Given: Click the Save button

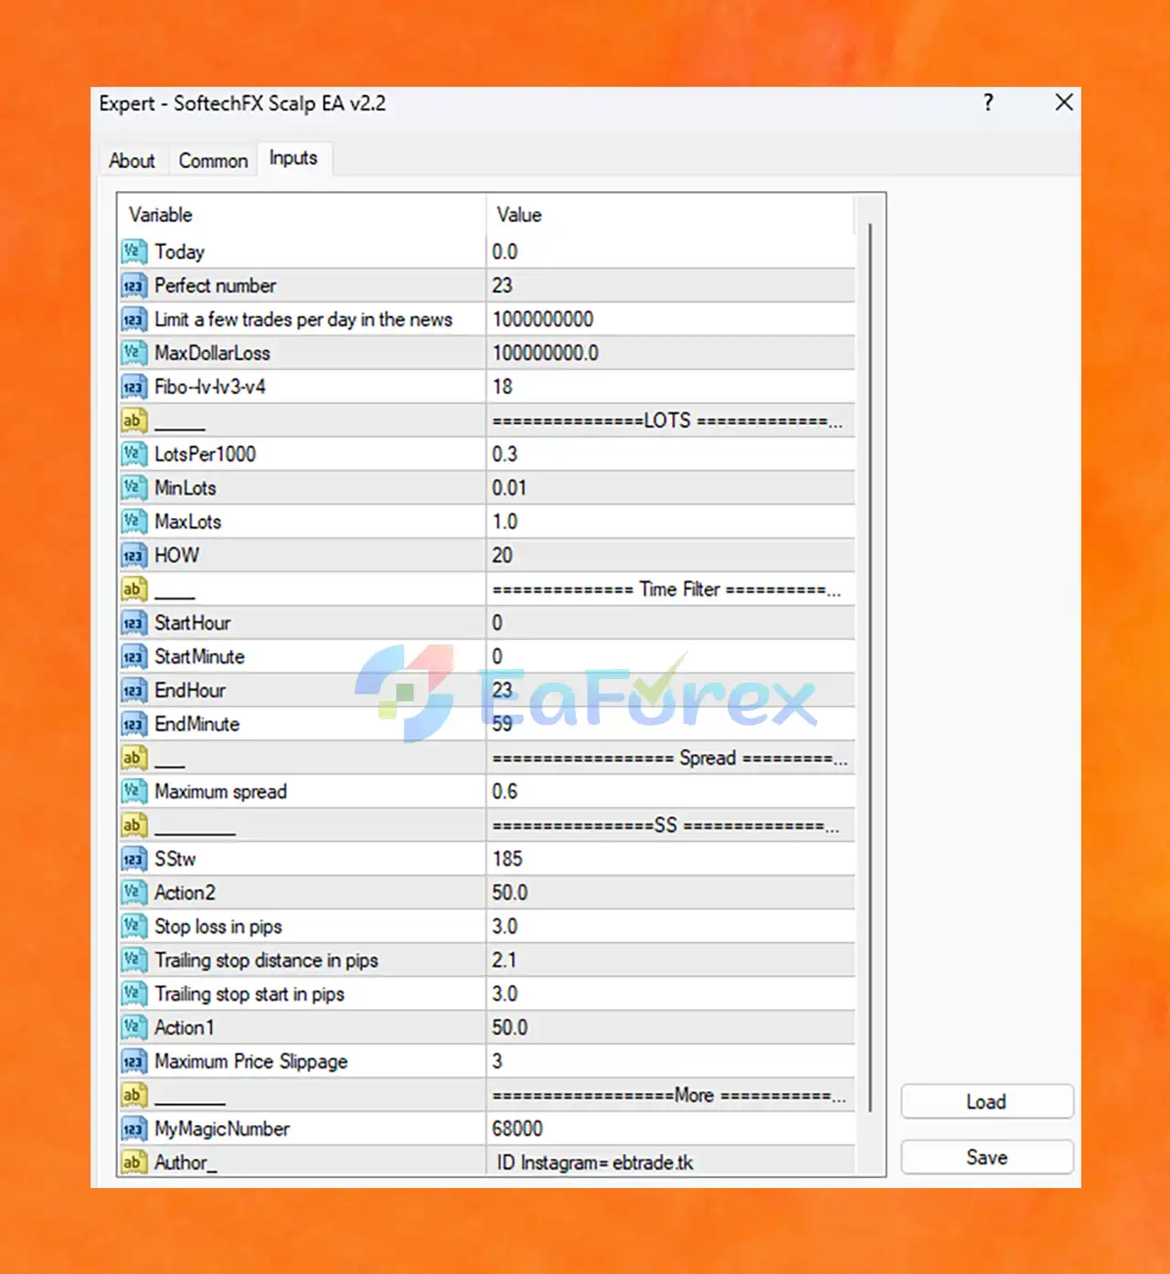Looking at the screenshot, I should [986, 1157].
